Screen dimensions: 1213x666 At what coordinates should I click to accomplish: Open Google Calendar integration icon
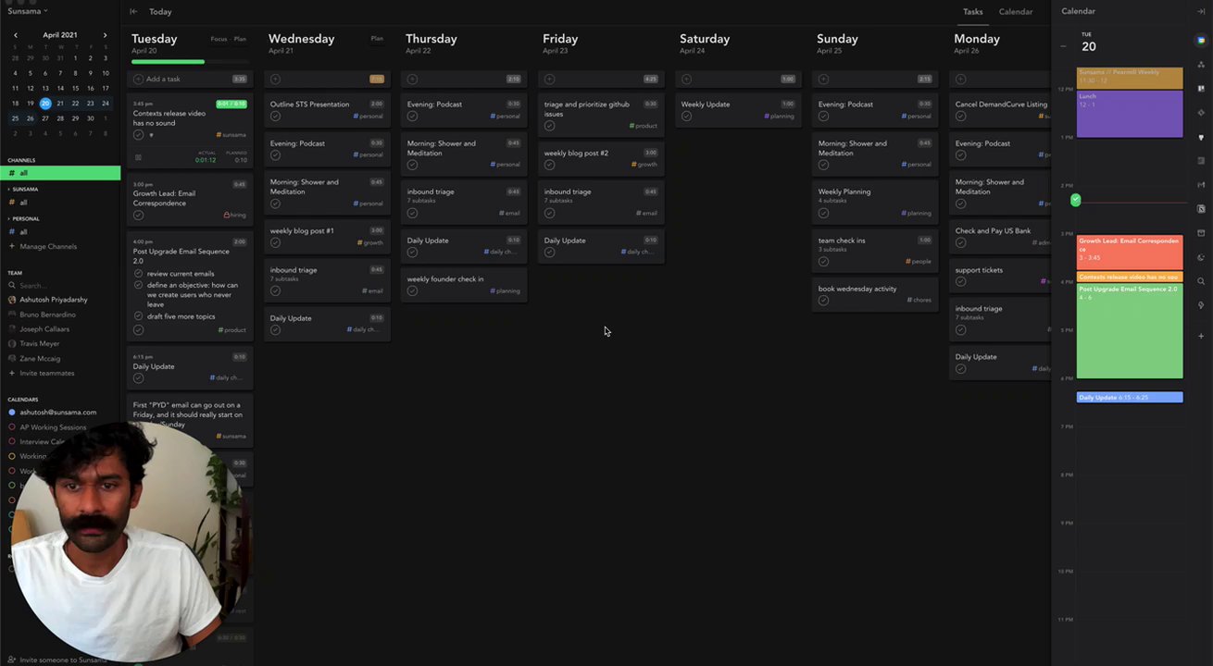point(1201,41)
